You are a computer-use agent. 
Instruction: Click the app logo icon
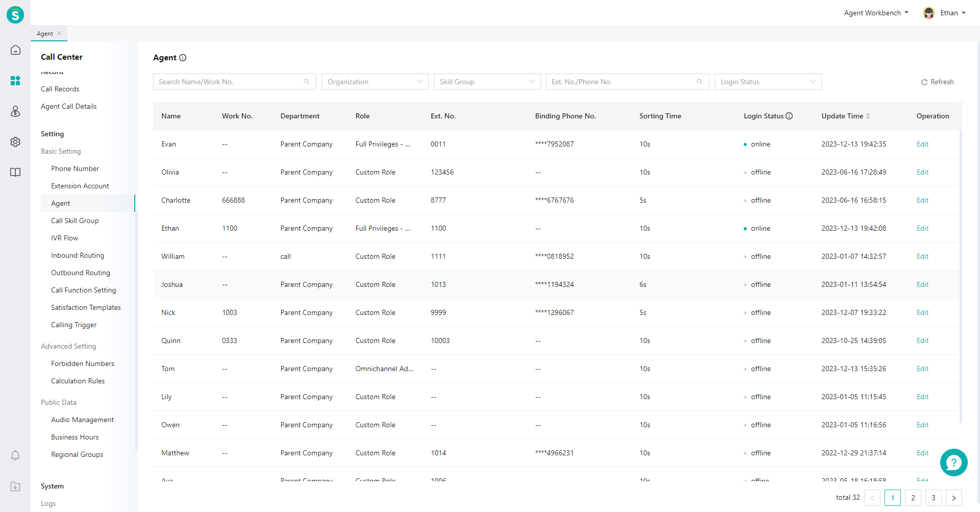point(15,15)
